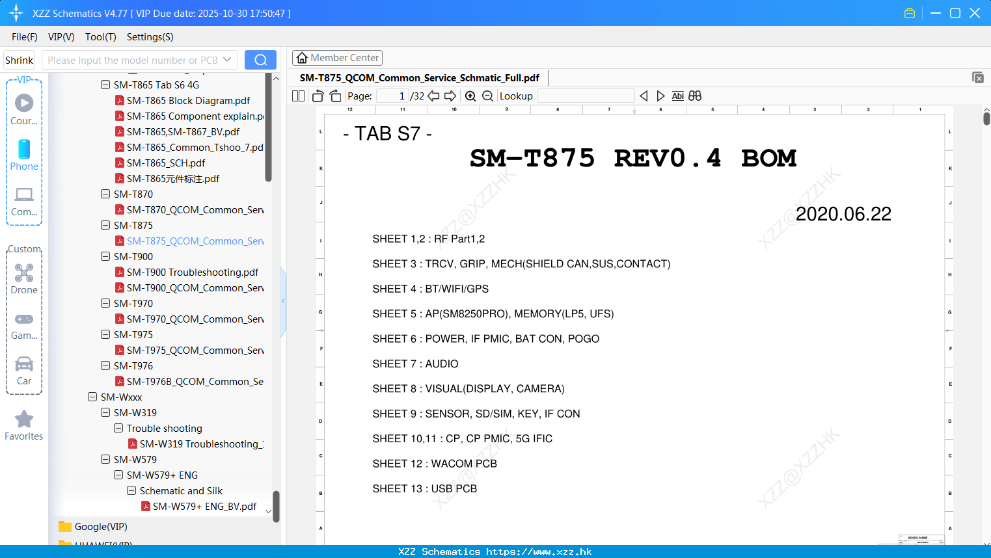Collapse the SM-T970 tree node
This screenshot has height=558, width=991.
[105, 303]
